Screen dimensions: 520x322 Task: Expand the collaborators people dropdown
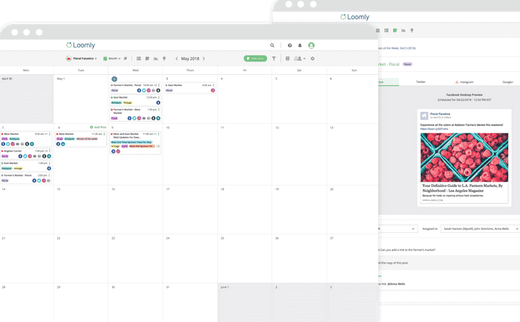(300, 59)
